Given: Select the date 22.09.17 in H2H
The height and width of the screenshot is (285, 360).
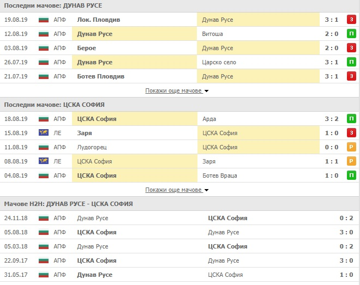Looking at the screenshot, I should pos(16,260).
